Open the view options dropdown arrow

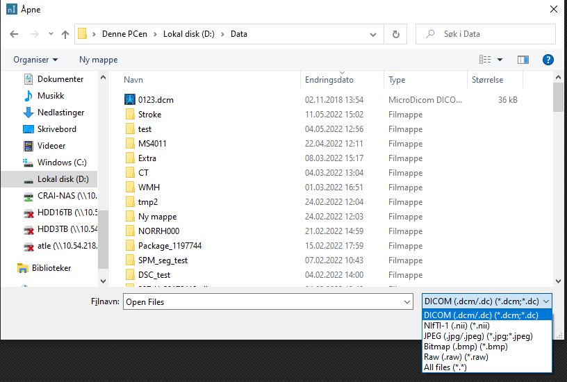pos(500,60)
